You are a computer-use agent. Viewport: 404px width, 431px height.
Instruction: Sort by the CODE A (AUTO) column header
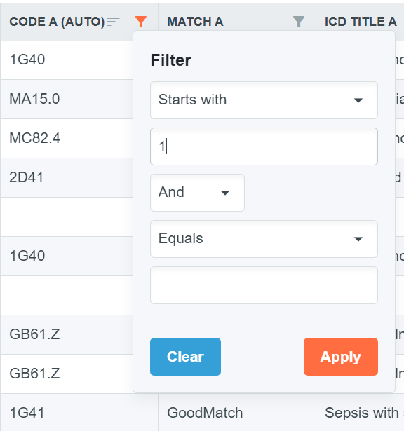(57, 22)
